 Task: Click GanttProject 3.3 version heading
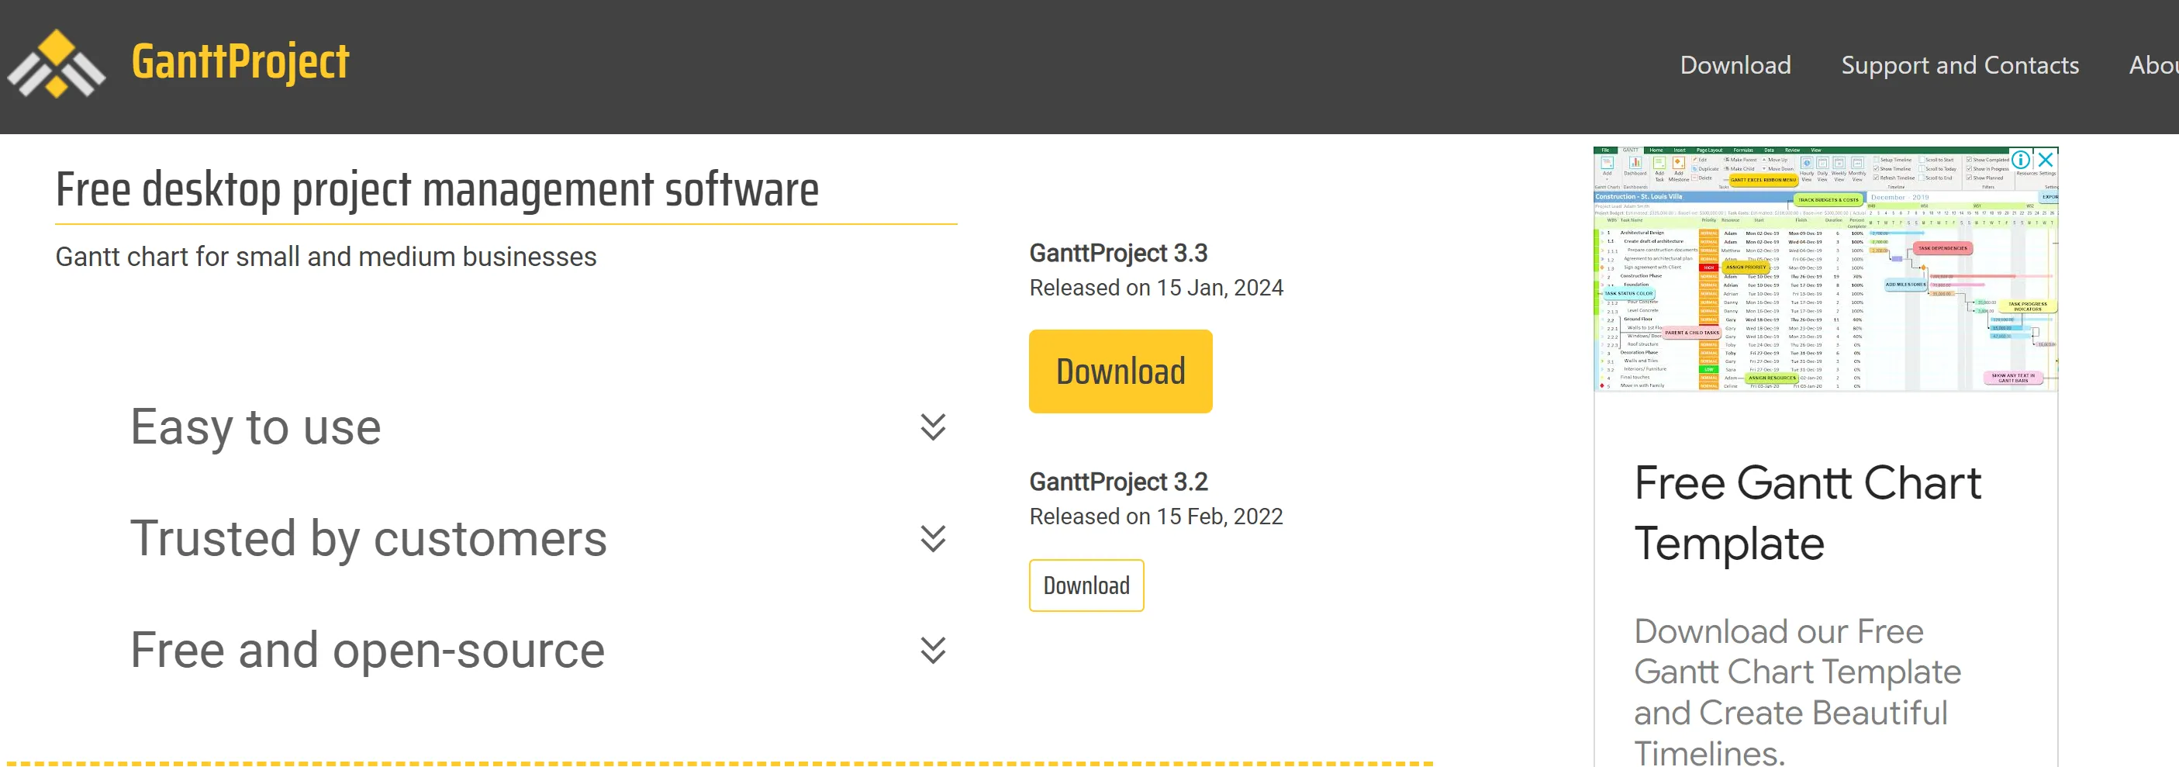(x=1118, y=253)
